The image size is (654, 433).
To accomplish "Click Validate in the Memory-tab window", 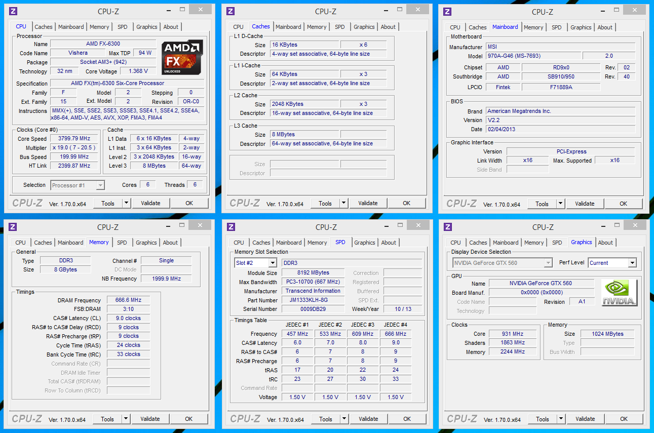I will (x=150, y=419).
